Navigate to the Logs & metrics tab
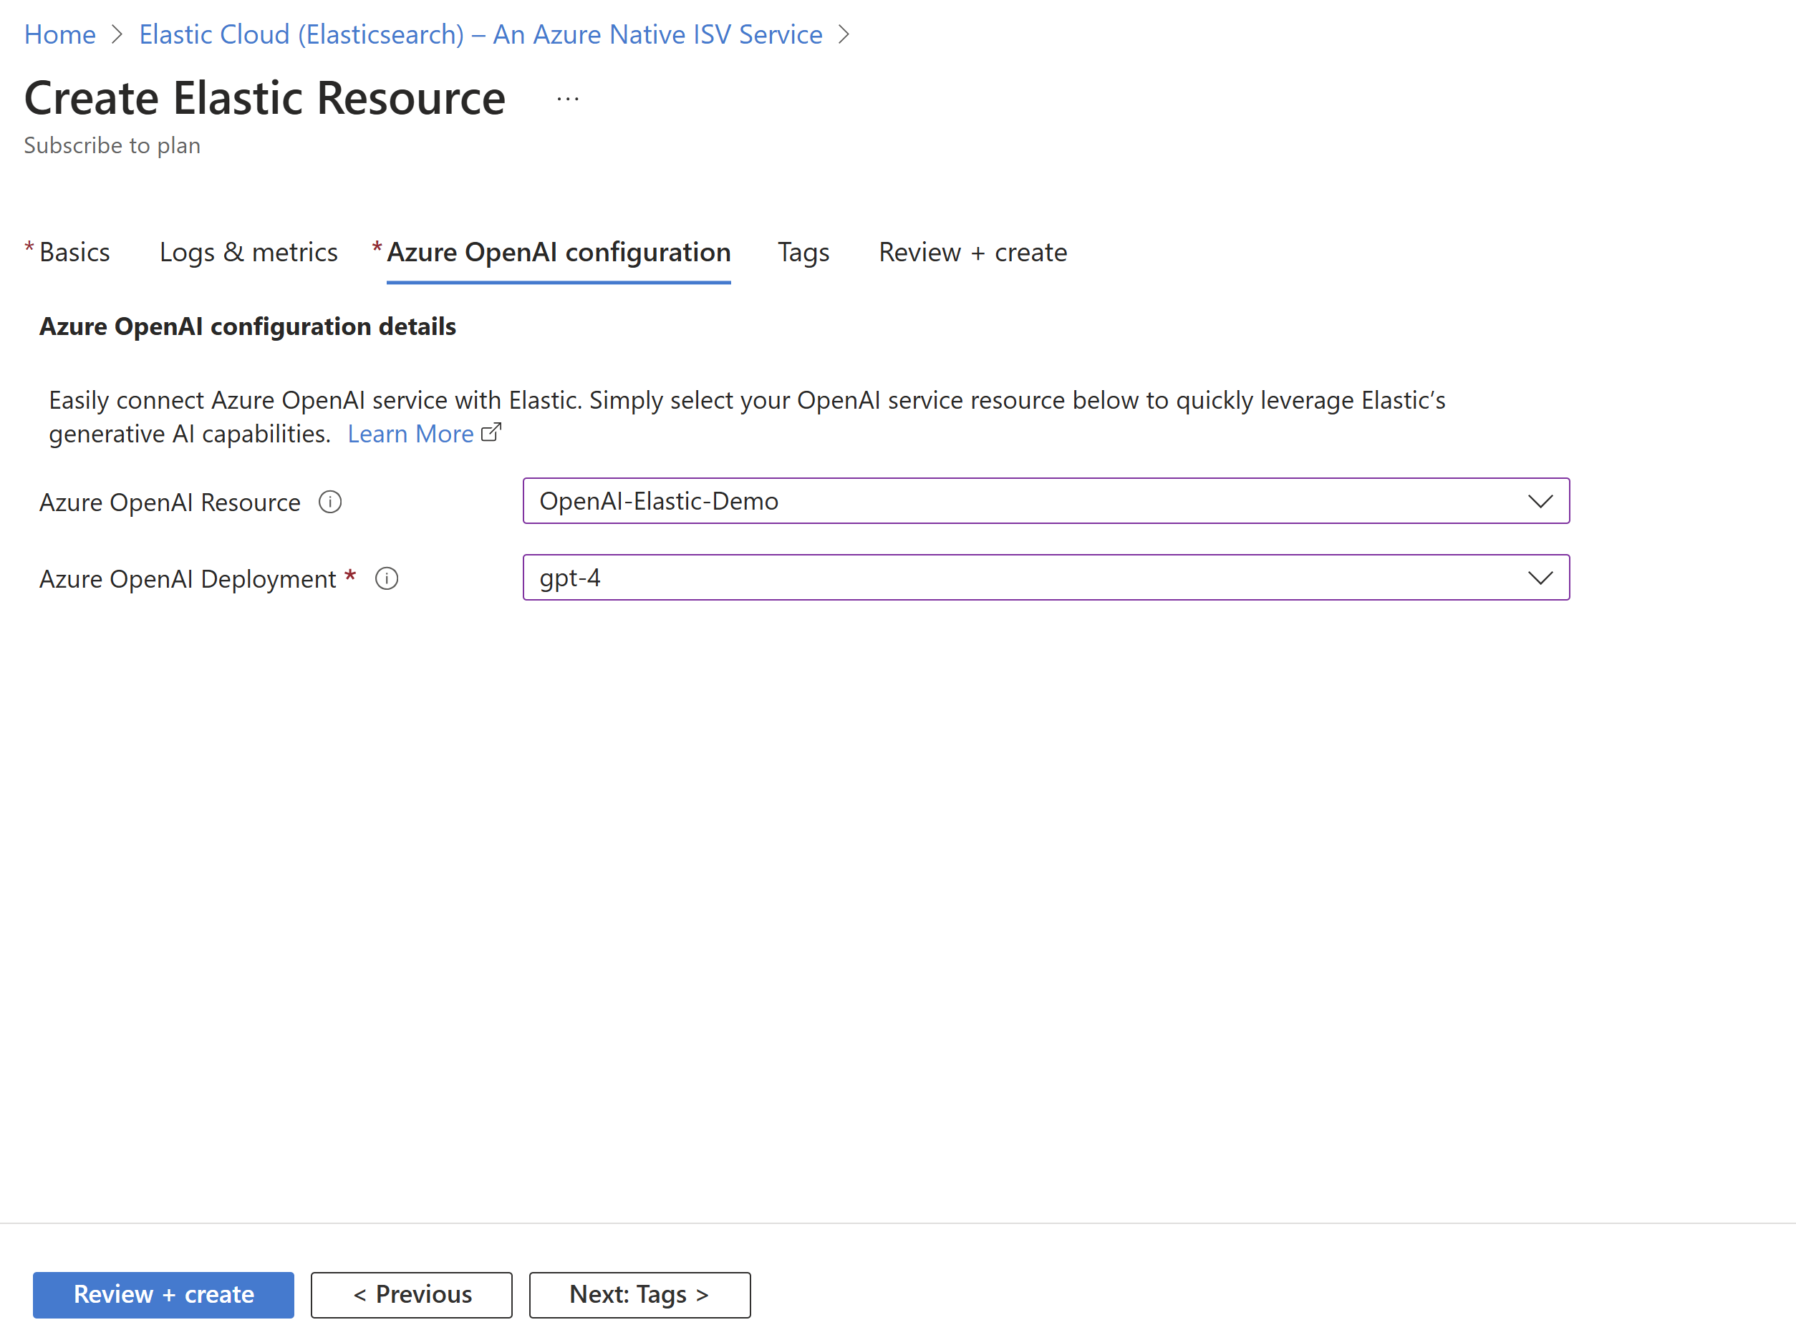The width and height of the screenshot is (1796, 1340). [x=248, y=253]
